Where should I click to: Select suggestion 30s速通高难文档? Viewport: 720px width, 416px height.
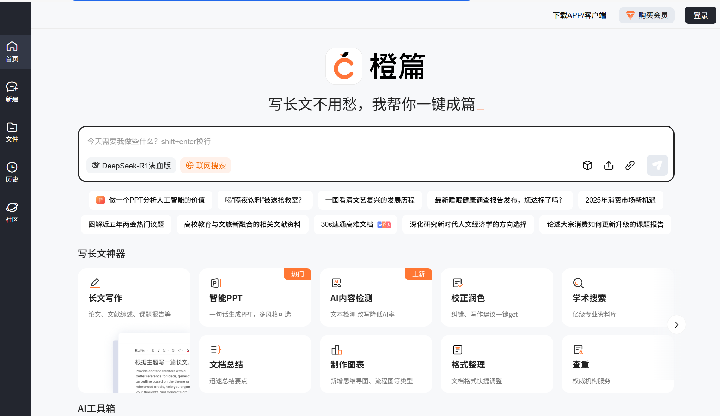[x=355, y=224]
